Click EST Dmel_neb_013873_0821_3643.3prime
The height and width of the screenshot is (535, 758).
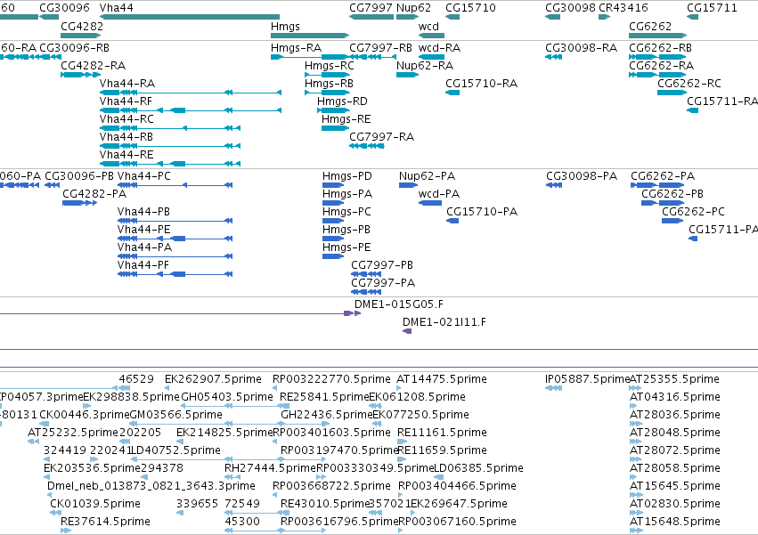49,495
